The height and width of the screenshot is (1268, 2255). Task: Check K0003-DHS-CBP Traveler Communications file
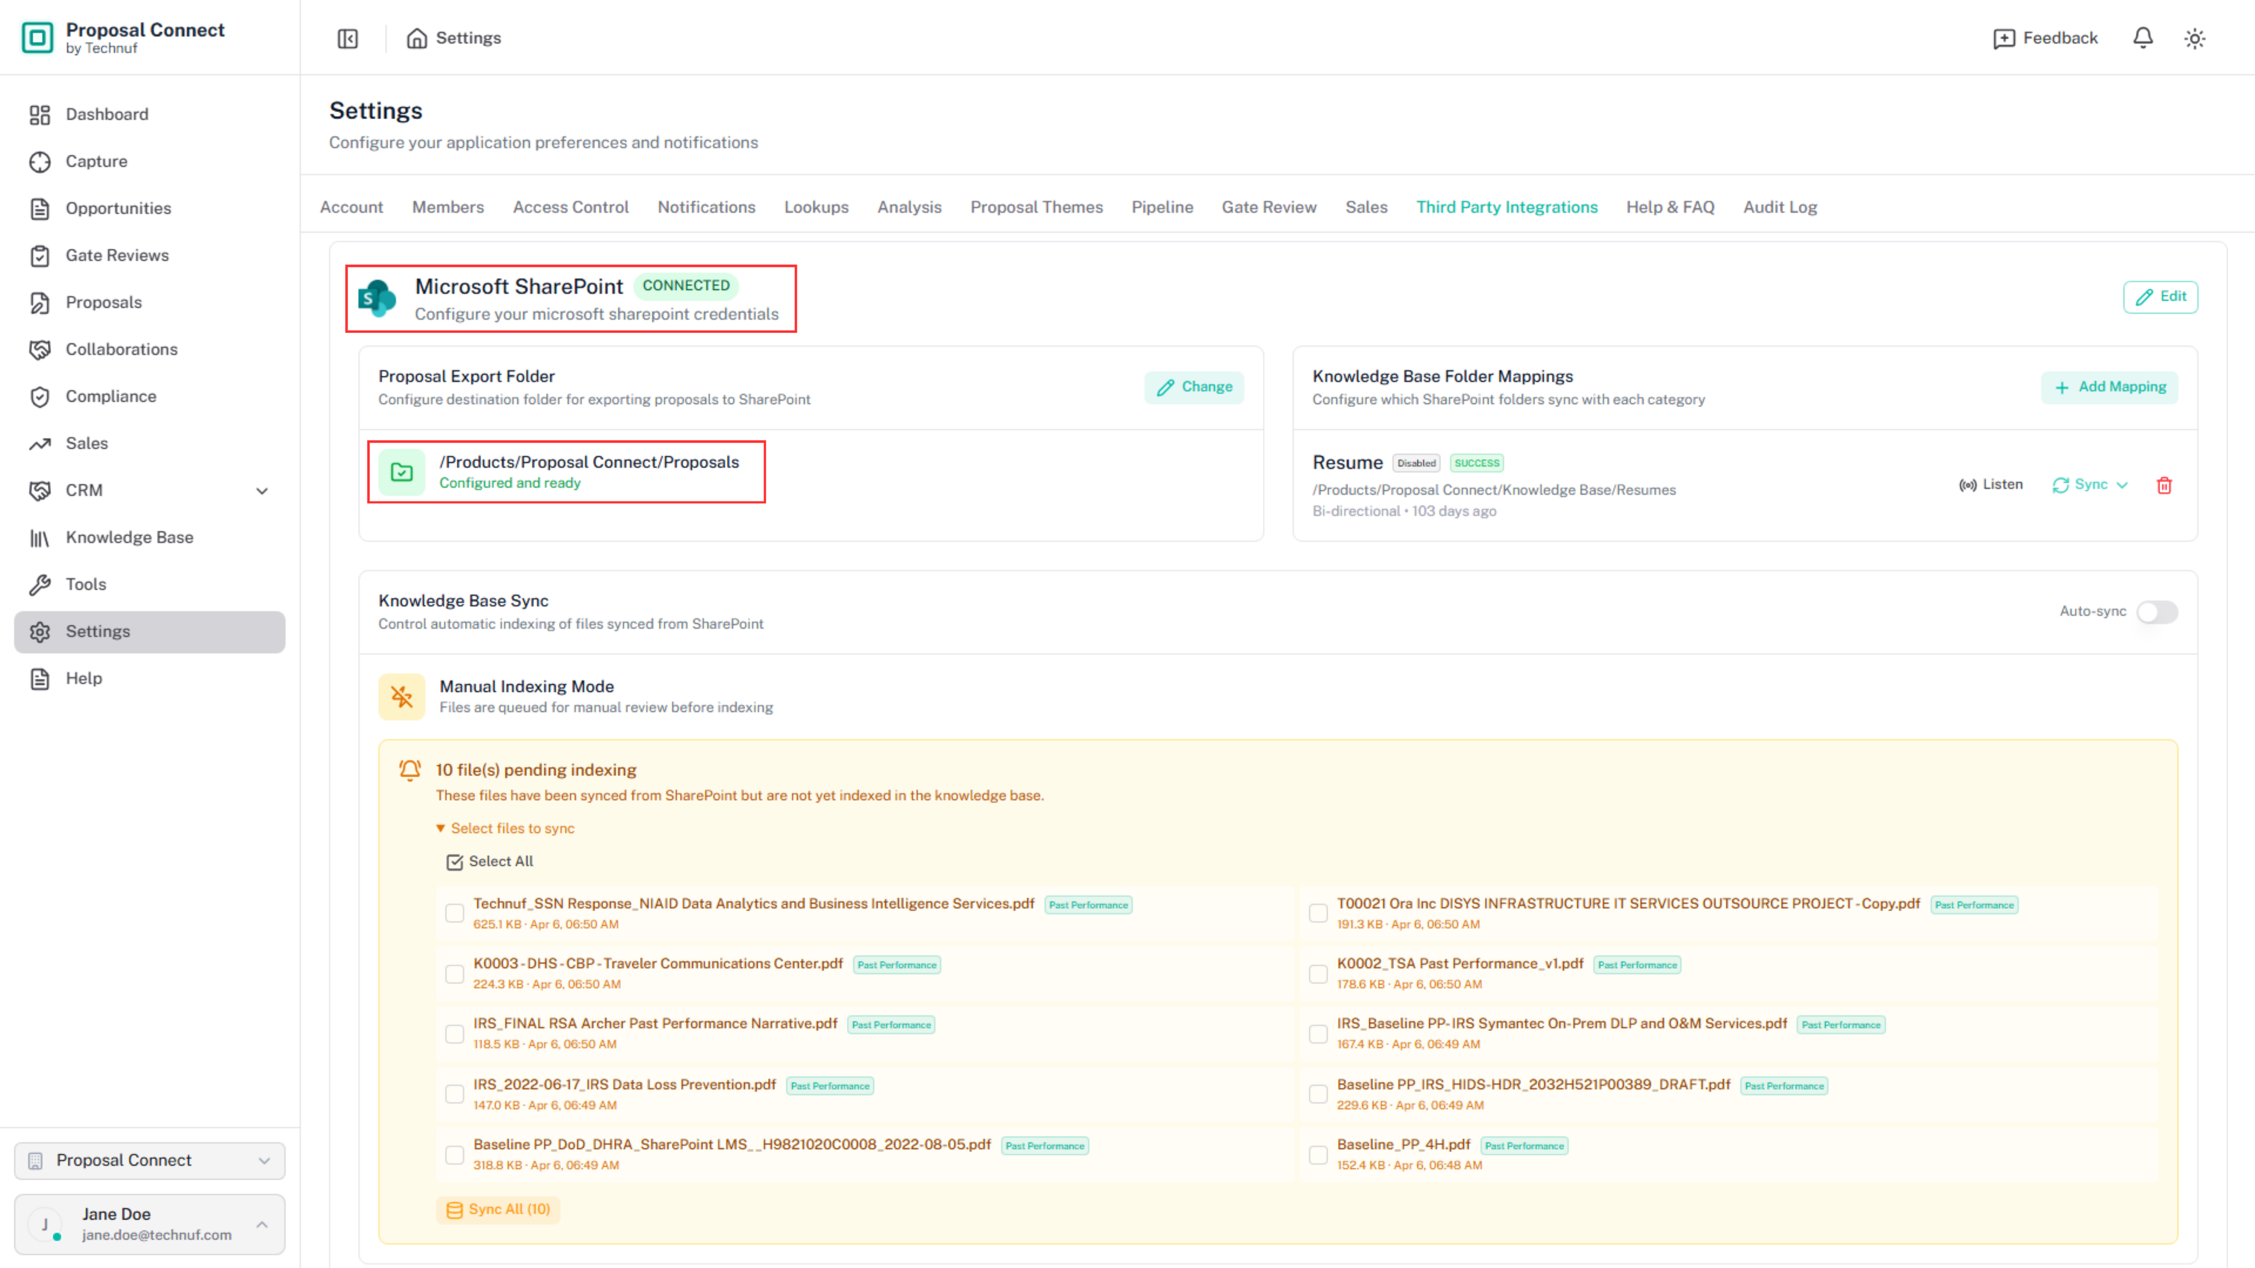tap(455, 974)
